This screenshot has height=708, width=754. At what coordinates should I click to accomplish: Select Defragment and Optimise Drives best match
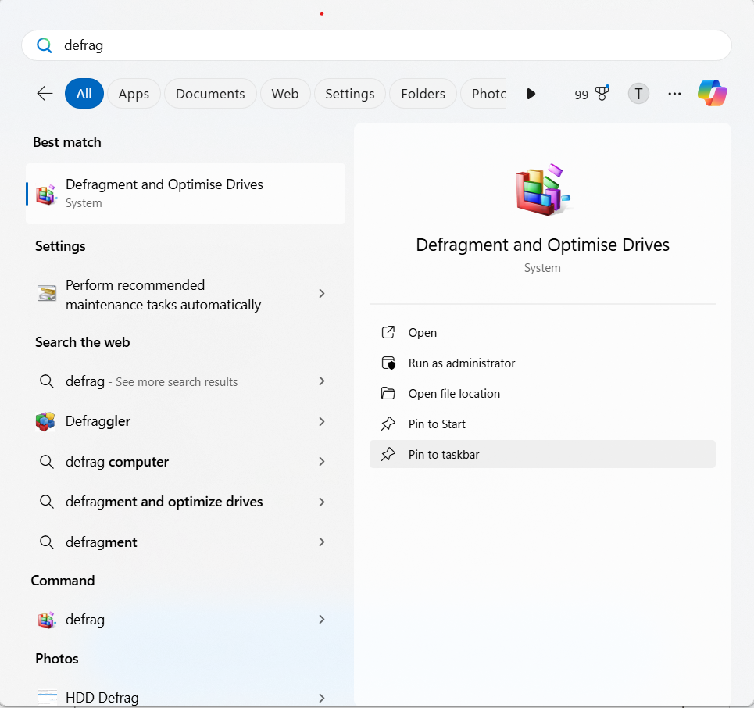point(185,193)
